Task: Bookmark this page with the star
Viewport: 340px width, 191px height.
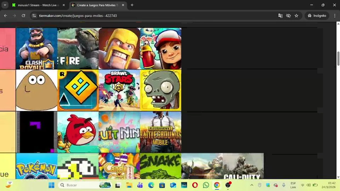Action: pos(296,16)
